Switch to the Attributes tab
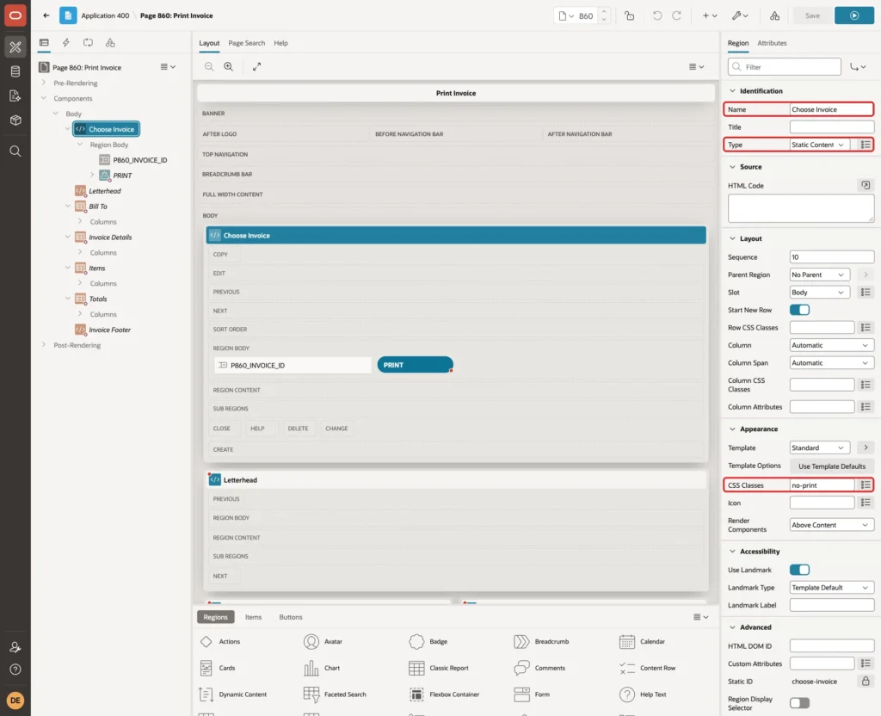 tap(772, 43)
